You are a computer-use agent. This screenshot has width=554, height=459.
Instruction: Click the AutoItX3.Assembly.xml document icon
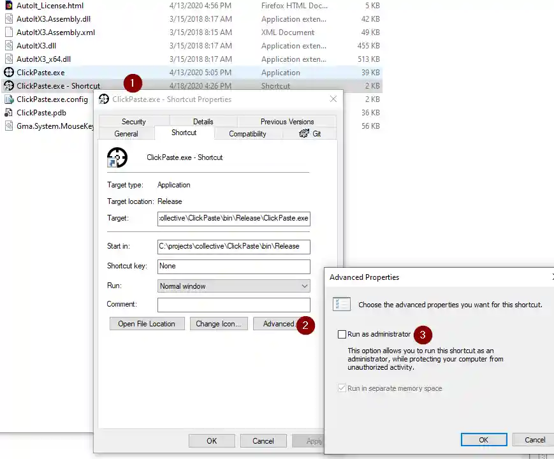8,32
